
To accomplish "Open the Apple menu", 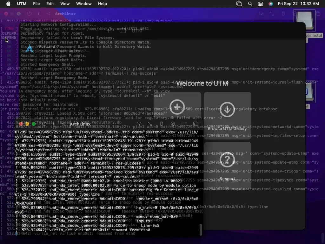I will [8, 4].
